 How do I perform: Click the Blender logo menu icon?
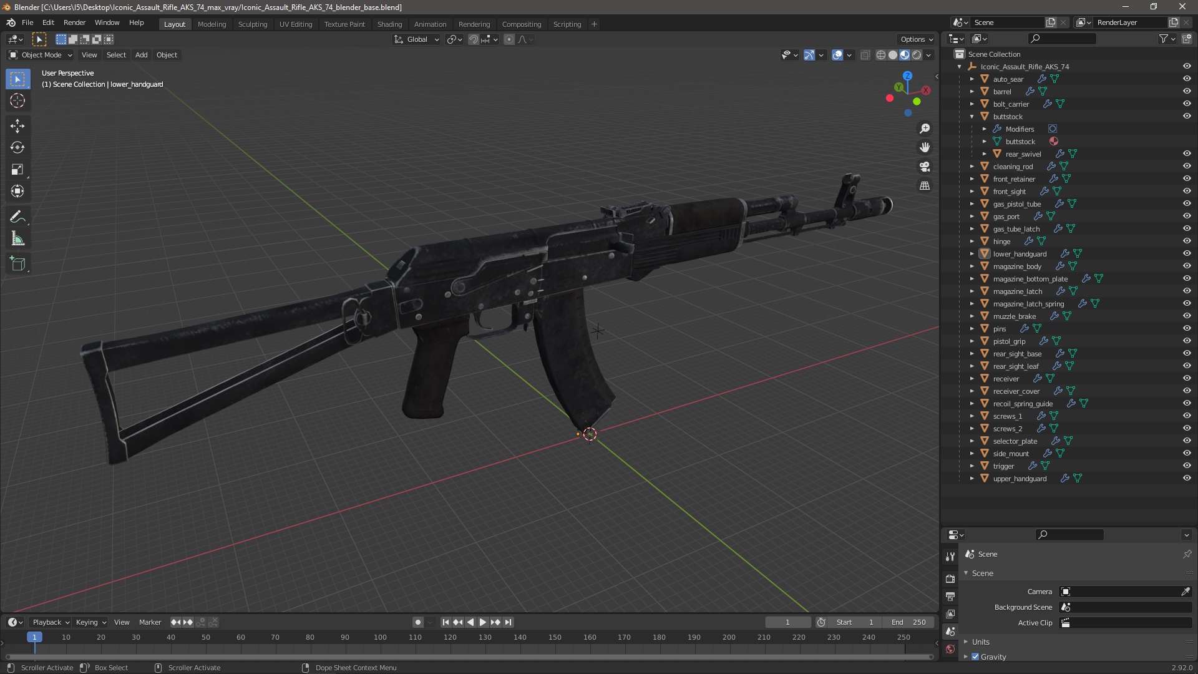(11, 22)
